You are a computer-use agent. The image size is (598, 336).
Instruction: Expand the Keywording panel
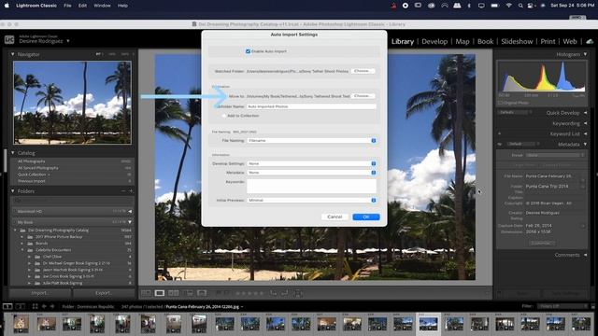click(x=585, y=123)
